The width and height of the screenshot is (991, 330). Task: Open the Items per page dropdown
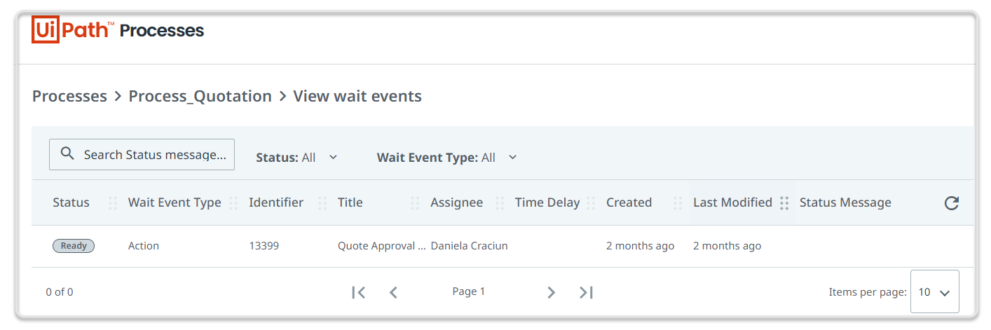click(x=934, y=292)
